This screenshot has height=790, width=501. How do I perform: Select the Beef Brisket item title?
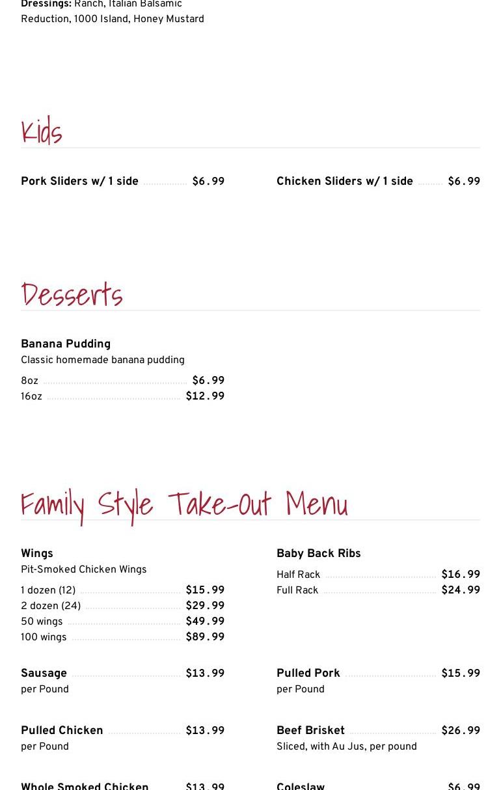click(310, 731)
